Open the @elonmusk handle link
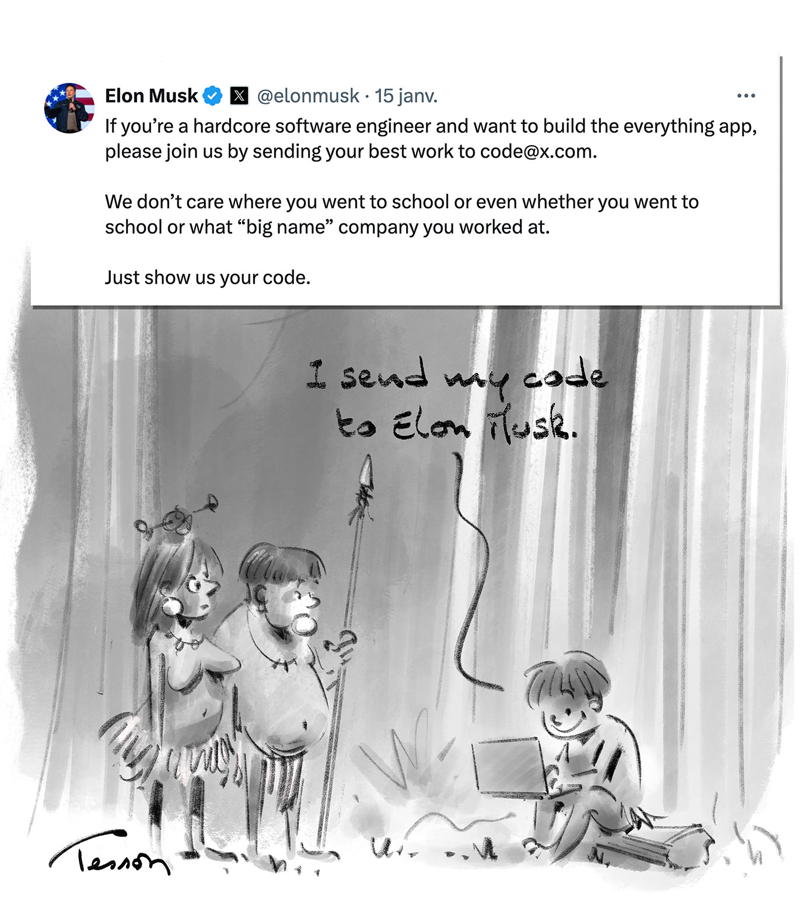This screenshot has width=804, height=914. 307,96
